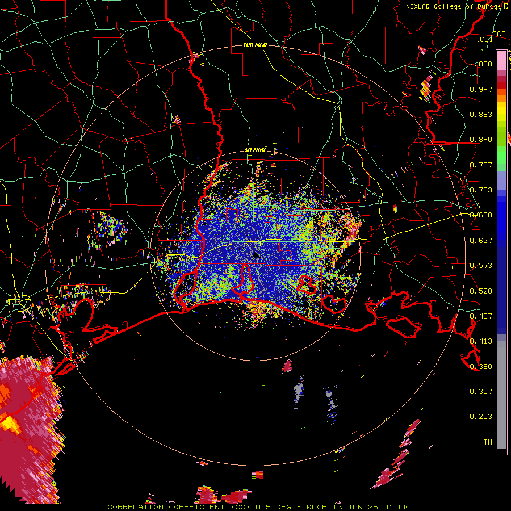Click the DCC label above the color scale
This screenshot has width=511, height=511.
tap(499, 34)
